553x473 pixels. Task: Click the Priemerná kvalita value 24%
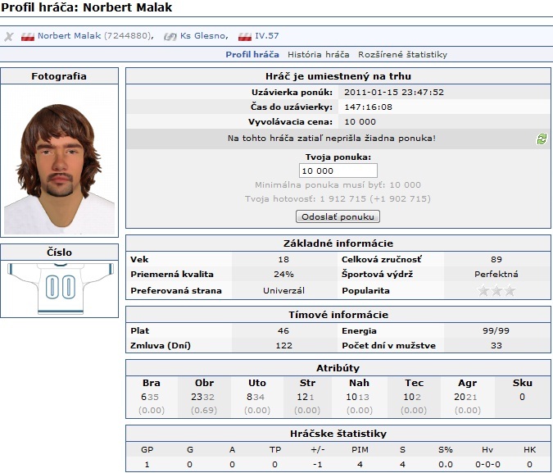pyautogui.click(x=283, y=275)
